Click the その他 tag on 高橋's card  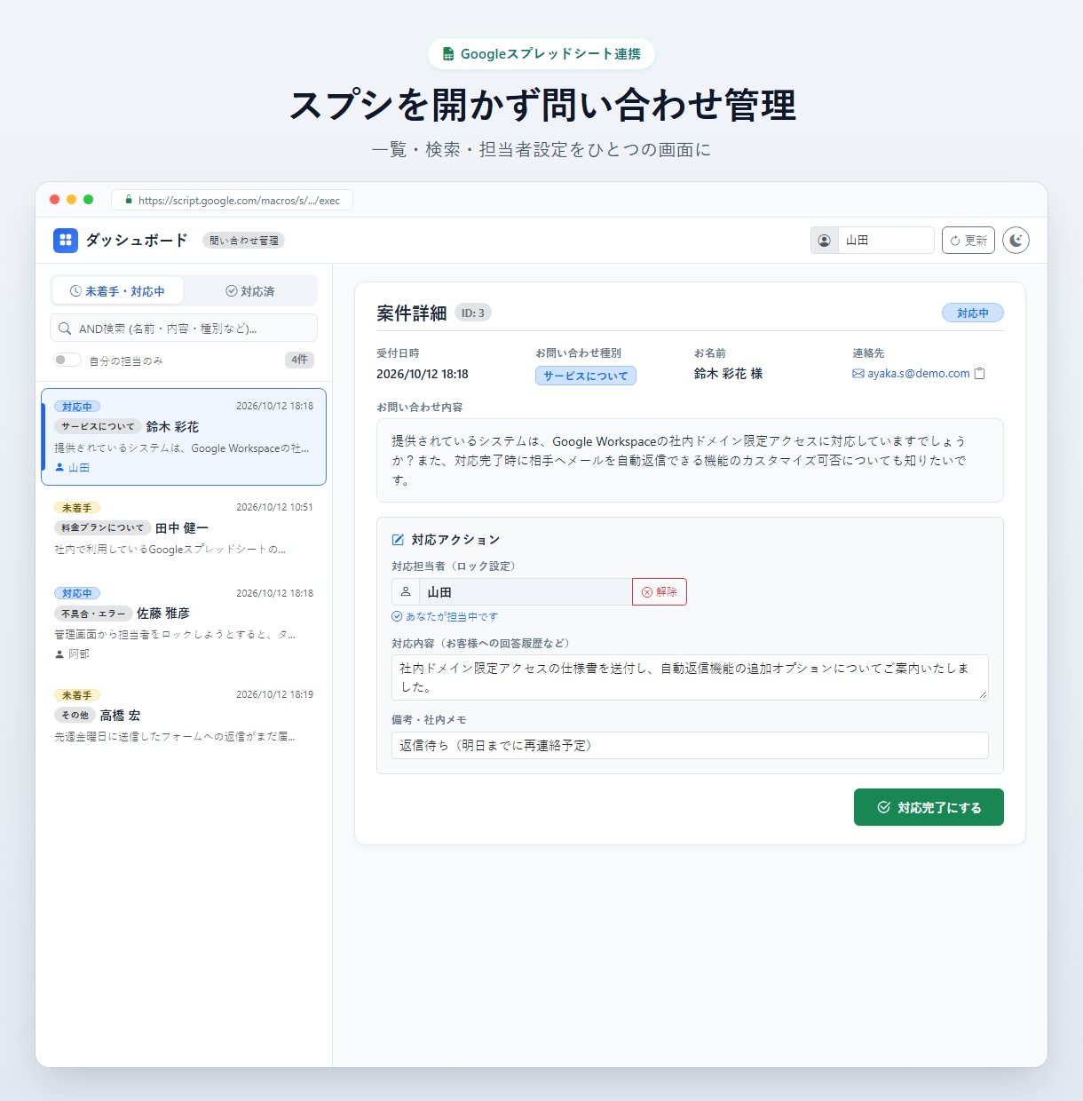pyautogui.click(x=75, y=715)
